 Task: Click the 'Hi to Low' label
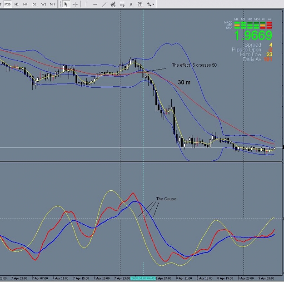(x=251, y=54)
